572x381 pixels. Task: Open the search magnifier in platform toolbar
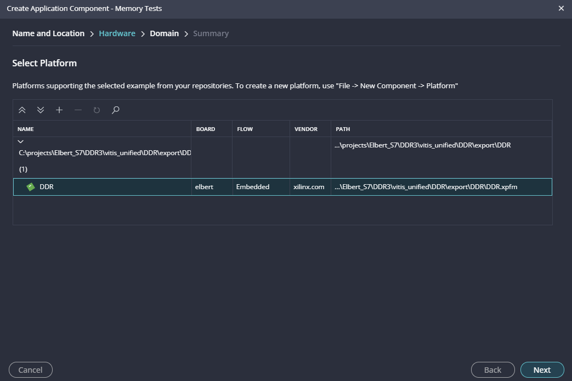(x=115, y=110)
